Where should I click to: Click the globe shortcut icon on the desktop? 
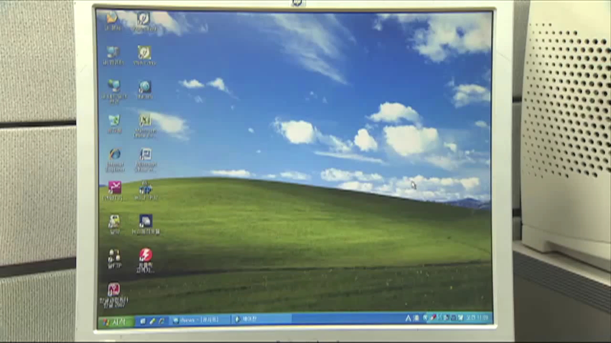tap(145, 87)
